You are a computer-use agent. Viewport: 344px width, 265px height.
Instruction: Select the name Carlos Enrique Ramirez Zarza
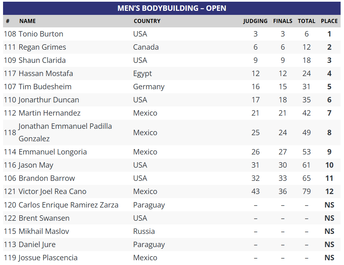click(68, 205)
